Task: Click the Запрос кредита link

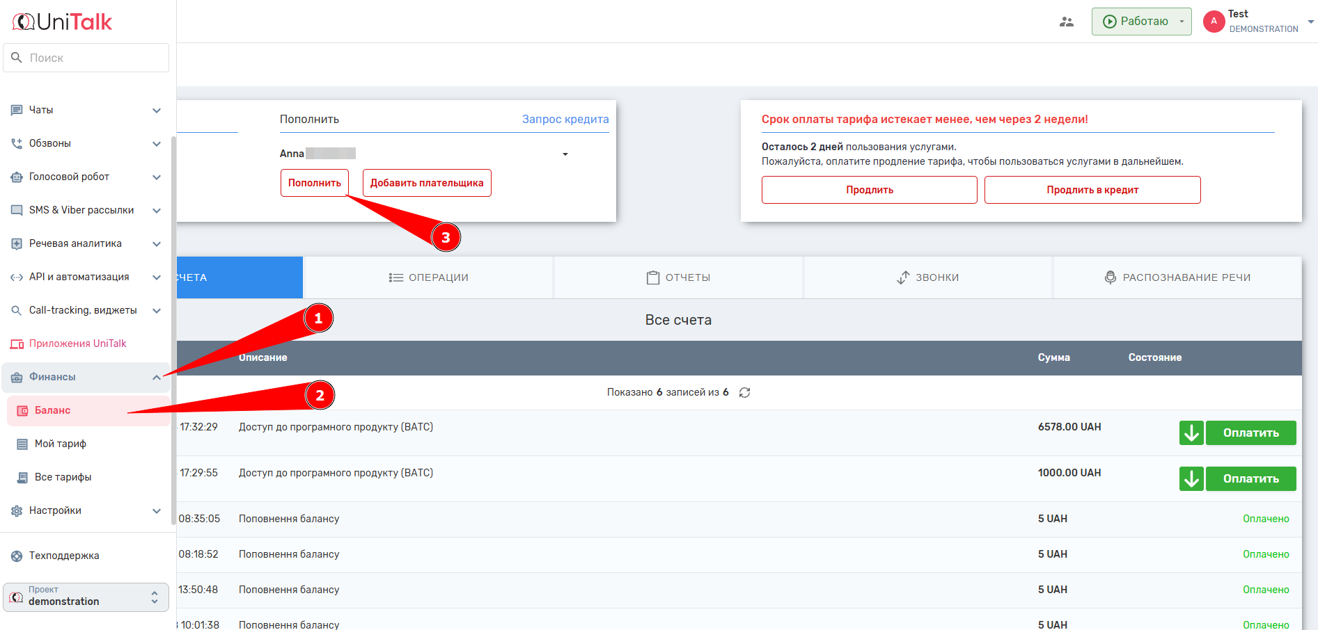Action: coord(565,119)
